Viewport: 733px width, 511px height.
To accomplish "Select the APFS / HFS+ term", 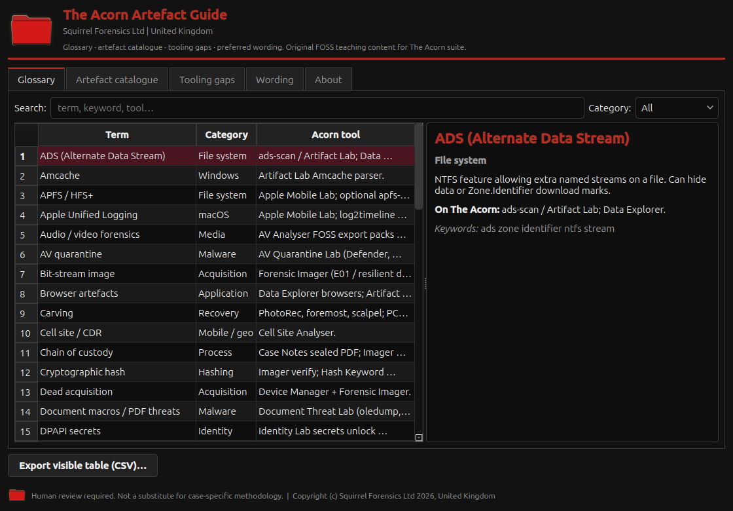I will pos(117,195).
